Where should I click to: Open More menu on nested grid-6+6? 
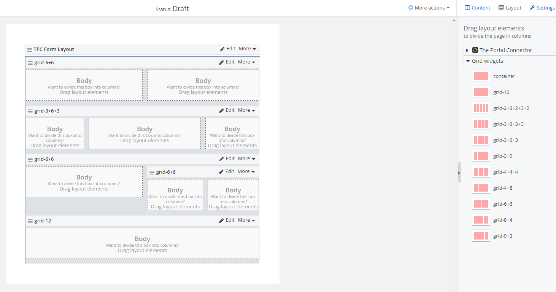click(246, 171)
